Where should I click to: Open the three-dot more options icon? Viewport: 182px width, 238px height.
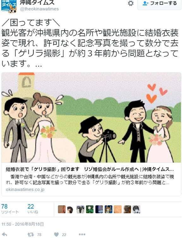(x=82, y=235)
